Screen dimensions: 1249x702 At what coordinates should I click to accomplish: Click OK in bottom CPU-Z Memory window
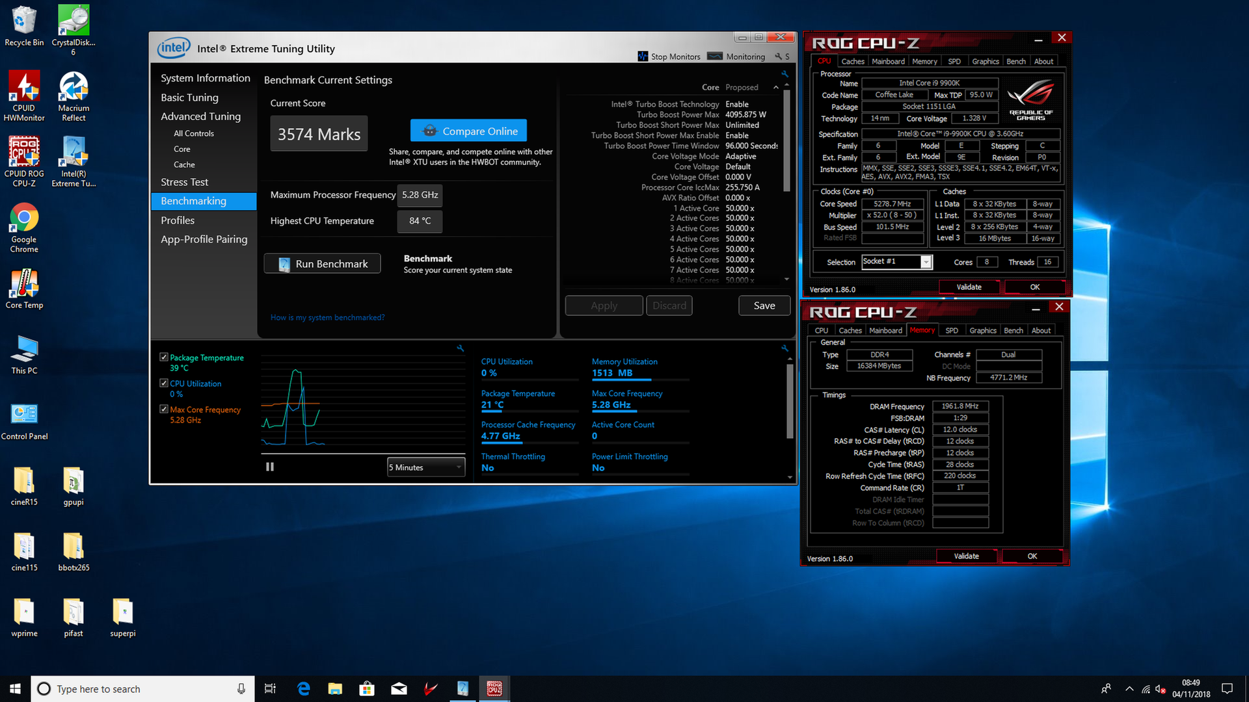(x=1032, y=556)
